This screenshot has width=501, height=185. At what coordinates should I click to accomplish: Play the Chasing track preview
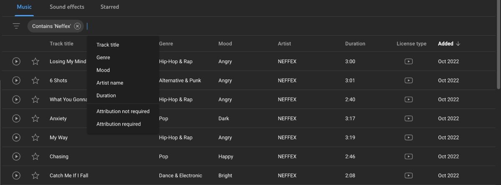pyautogui.click(x=16, y=157)
